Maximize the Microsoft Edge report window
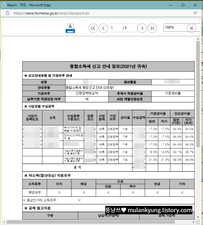Image resolution: width=203 pixels, height=225 pixels. (183, 5)
